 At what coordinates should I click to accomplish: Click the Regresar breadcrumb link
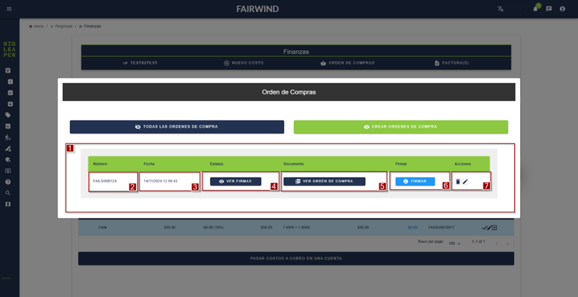[62, 26]
